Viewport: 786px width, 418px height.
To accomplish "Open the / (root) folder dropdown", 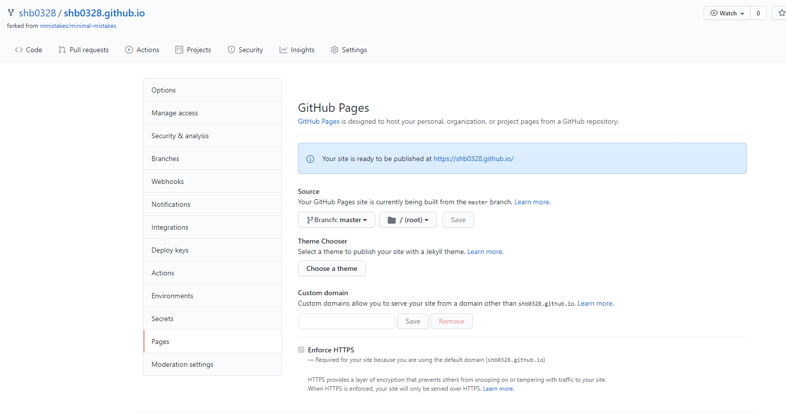I will point(408,220).
